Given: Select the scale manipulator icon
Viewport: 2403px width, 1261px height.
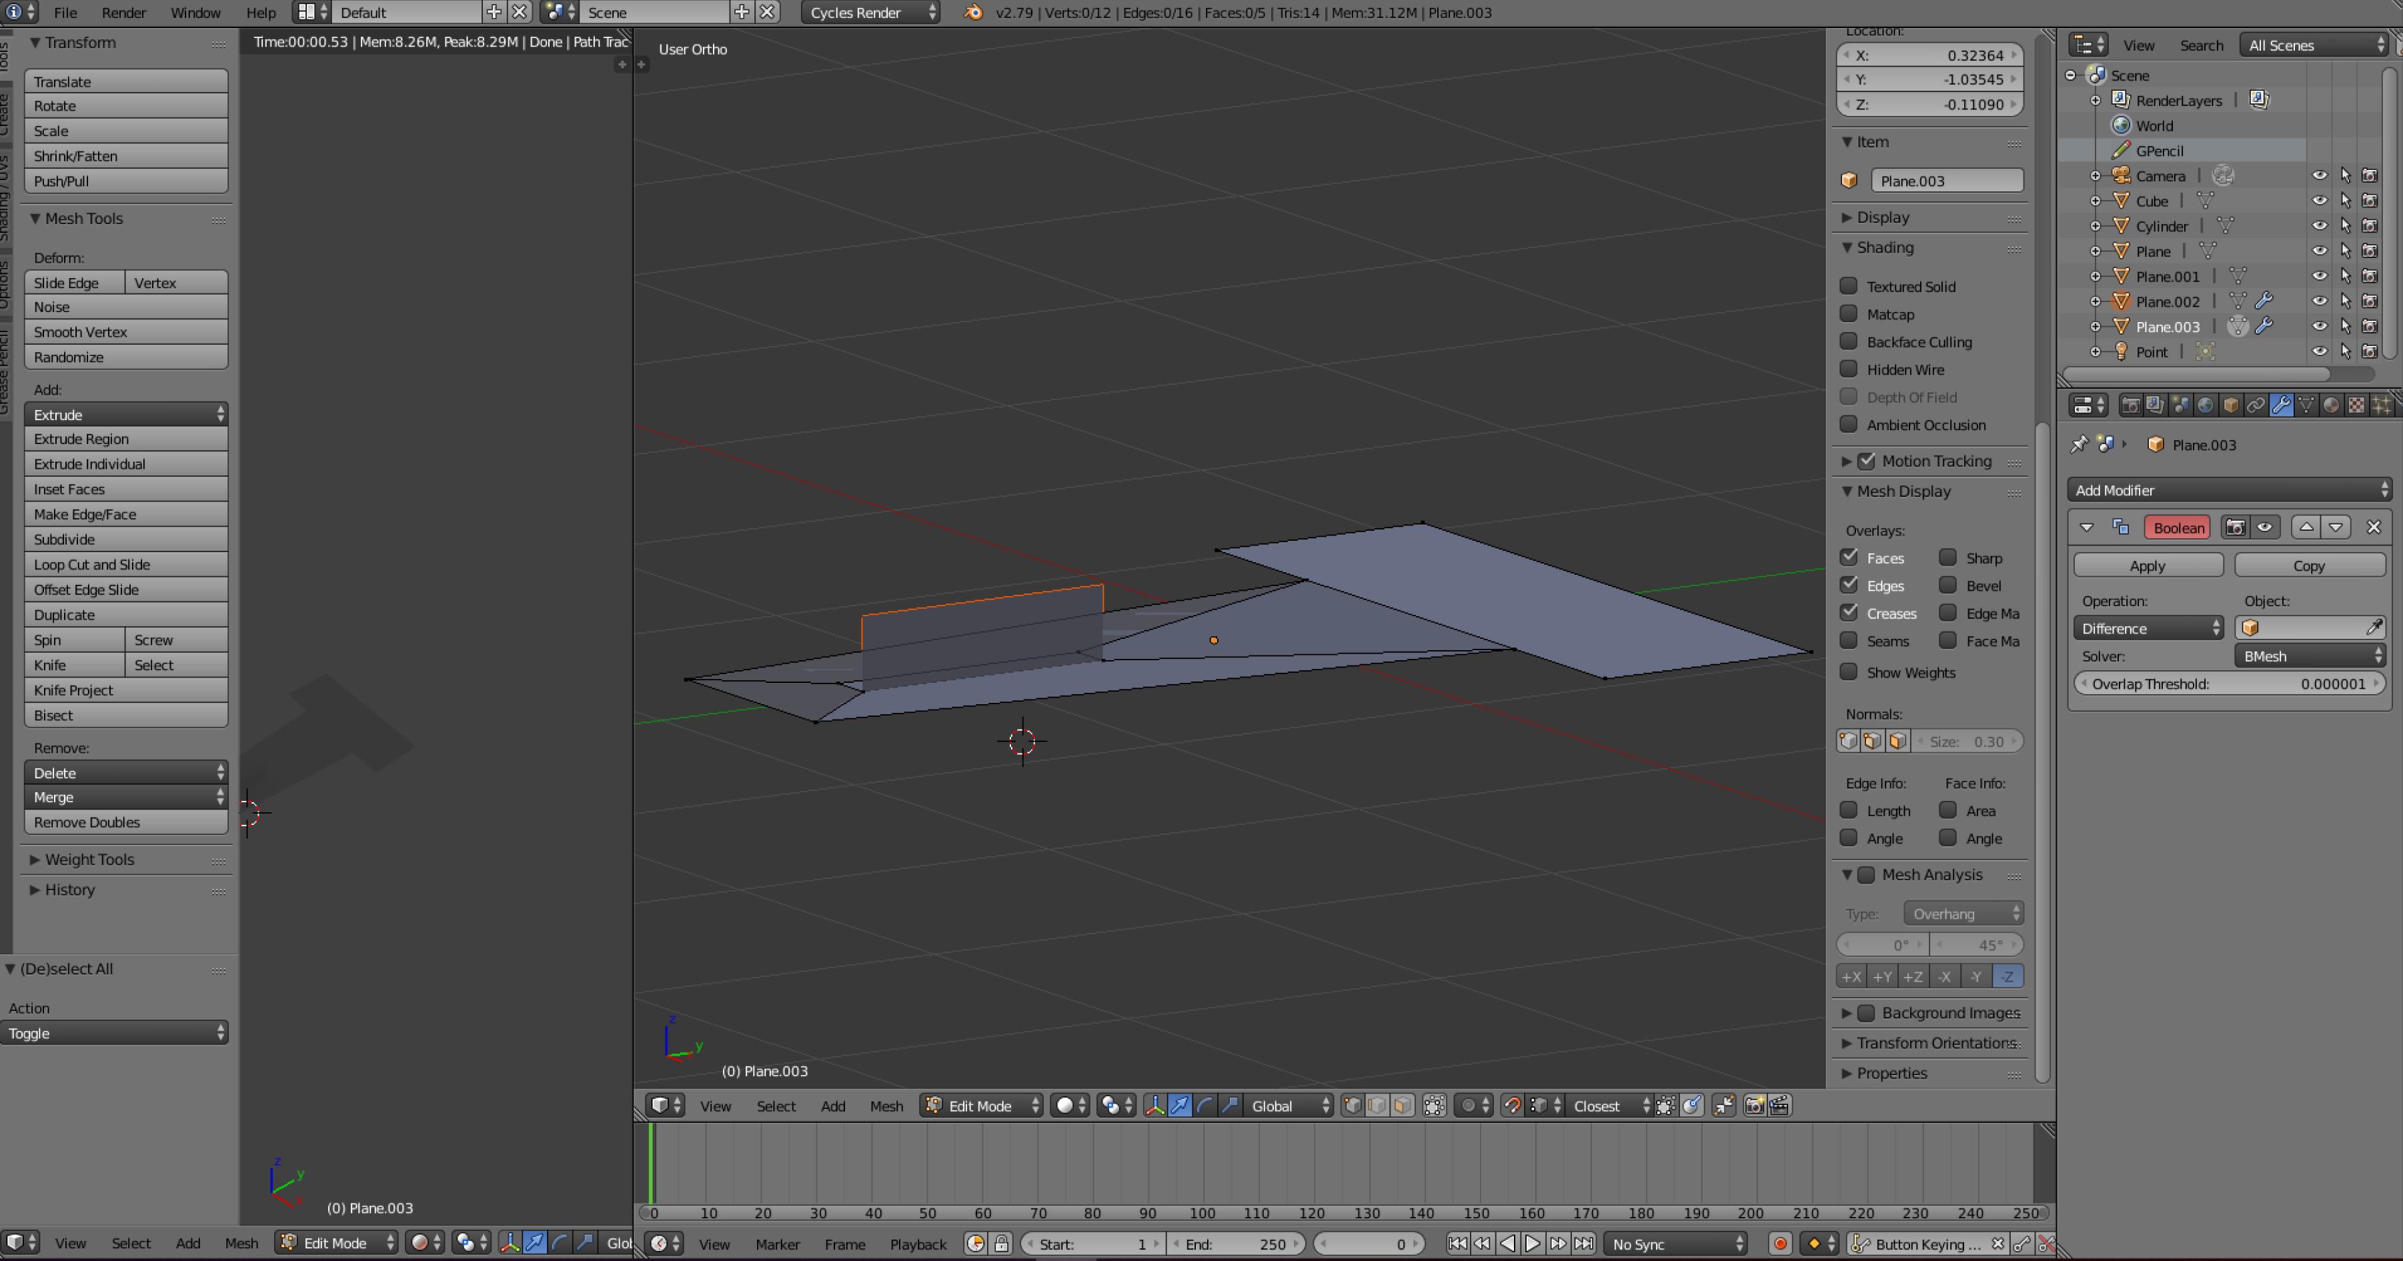Looking at the screenshot, I should (x=1231, y=1106).
